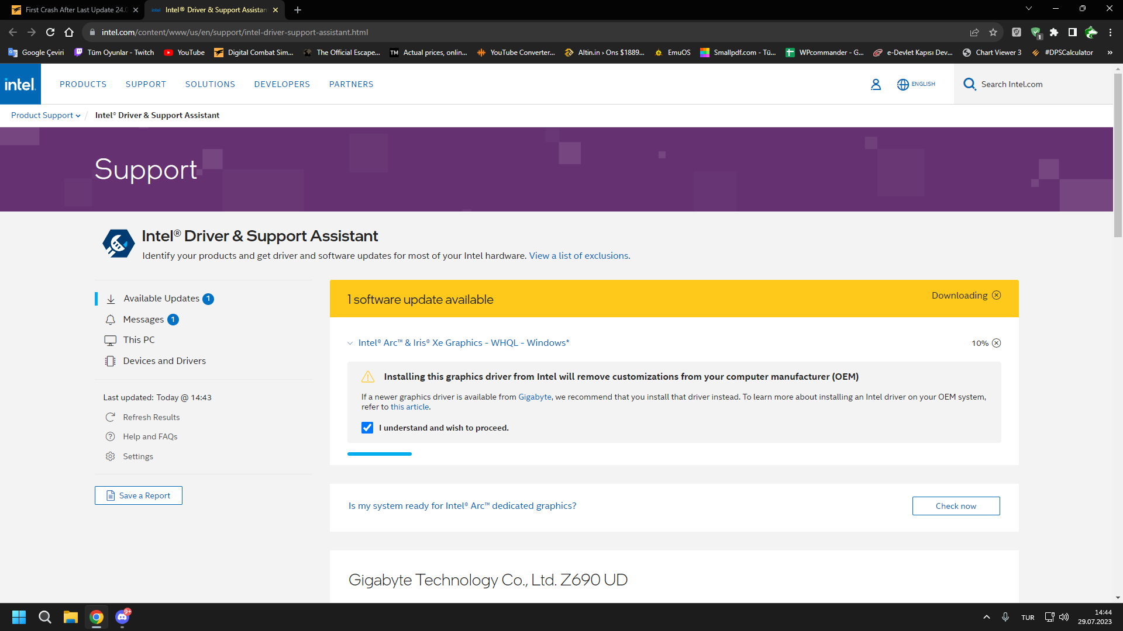Open Chrome three-dot menu
1123x631 pixels.
[x=1110, y=32]
